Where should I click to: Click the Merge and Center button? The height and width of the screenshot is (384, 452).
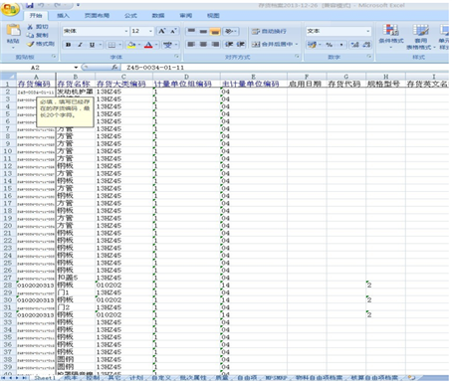(x=275, y=44)
